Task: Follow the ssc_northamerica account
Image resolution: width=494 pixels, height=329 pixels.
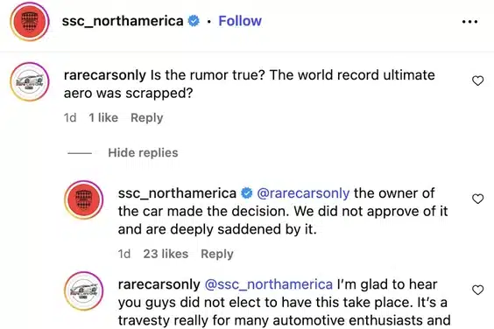Action: [x=240, y=21]
